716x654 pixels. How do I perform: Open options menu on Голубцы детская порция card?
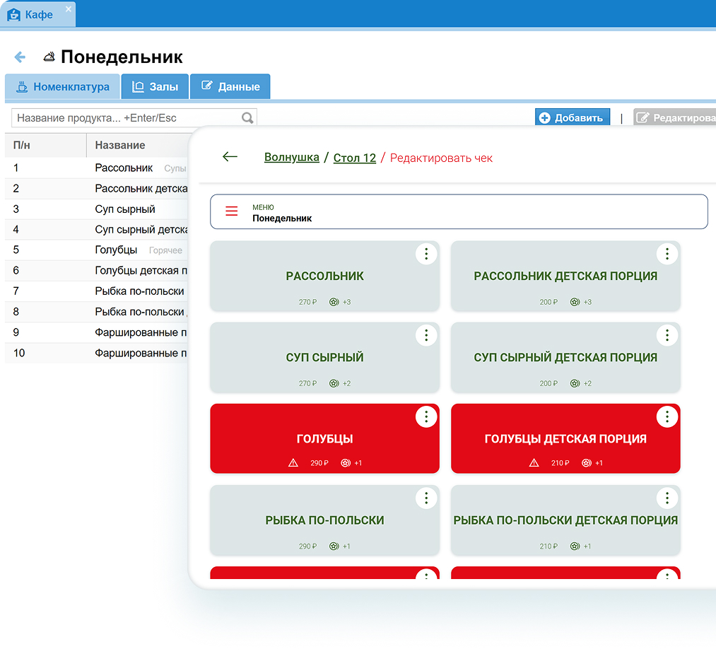click(667, 416)
